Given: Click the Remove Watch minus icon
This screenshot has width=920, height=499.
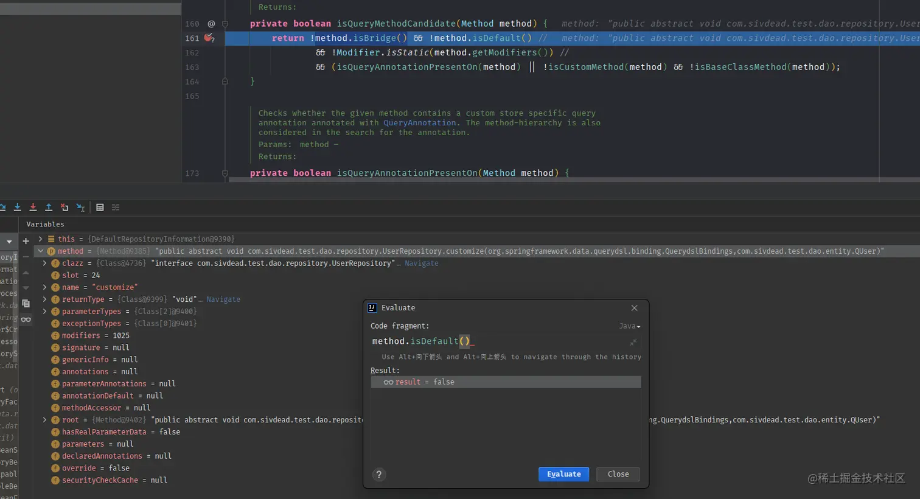Looking at the screenshot, I should pos(26,257).
